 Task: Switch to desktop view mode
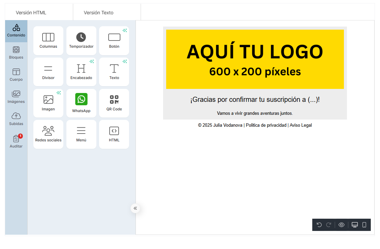[355, 225]
